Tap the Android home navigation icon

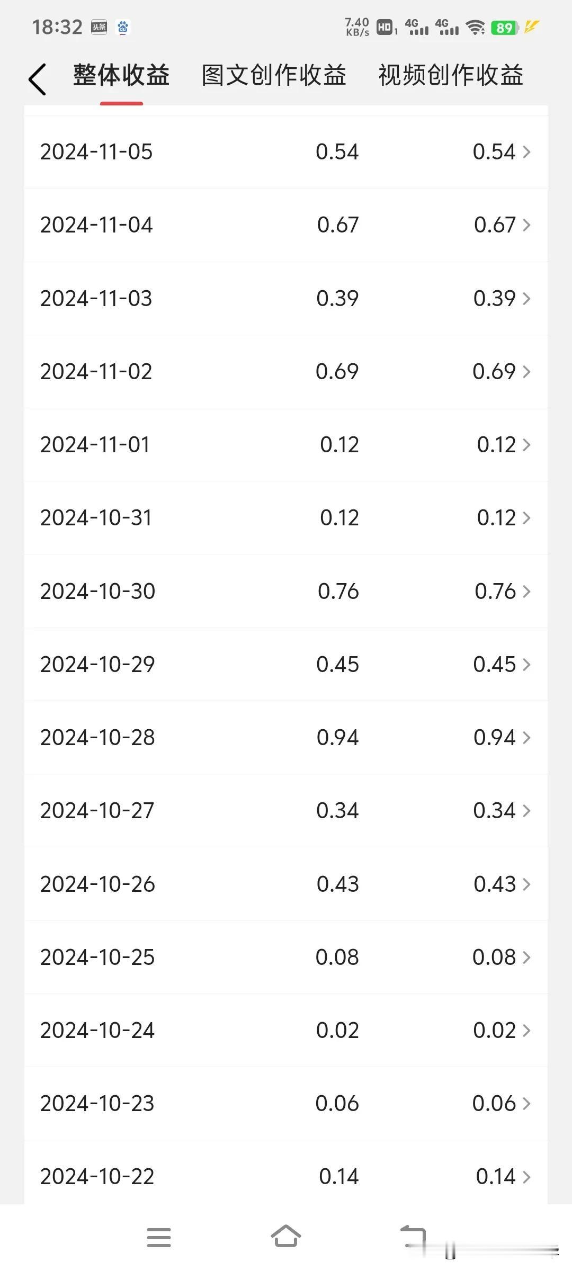[x=286, y=1237]
